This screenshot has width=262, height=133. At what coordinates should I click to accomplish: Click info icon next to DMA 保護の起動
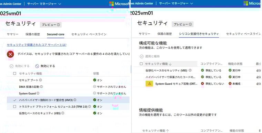pyautogui.click(x=41, y=87)
